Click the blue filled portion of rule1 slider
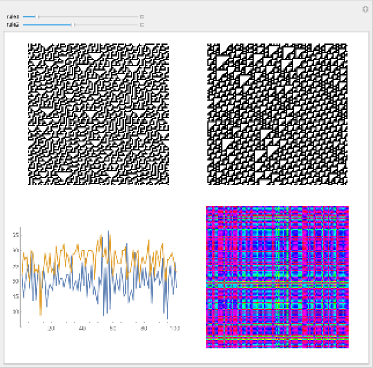373x368 pixels. click(29, 17)
